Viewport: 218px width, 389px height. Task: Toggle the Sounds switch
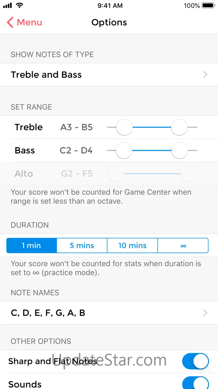pos(195,383)
